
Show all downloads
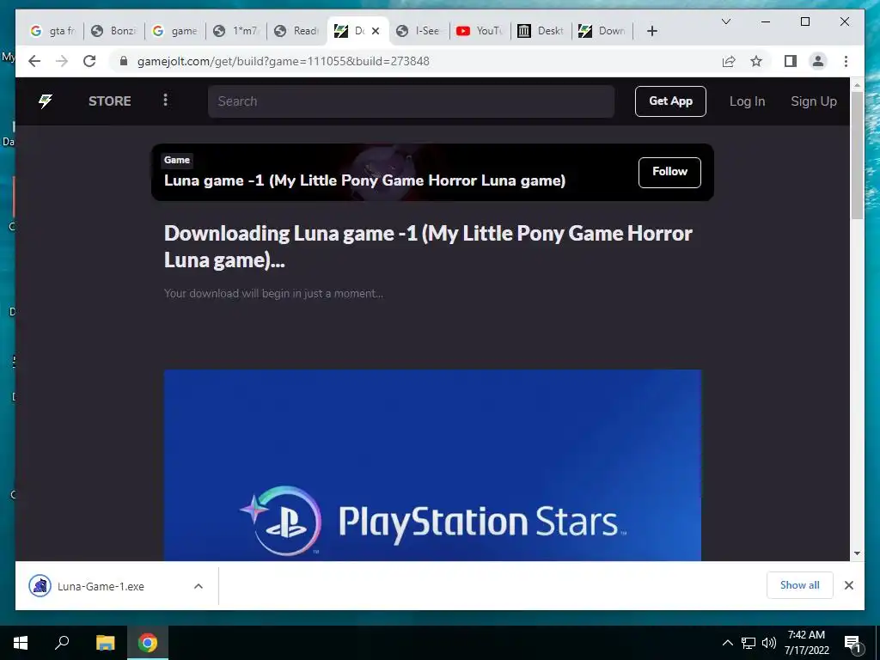point(800,585)
